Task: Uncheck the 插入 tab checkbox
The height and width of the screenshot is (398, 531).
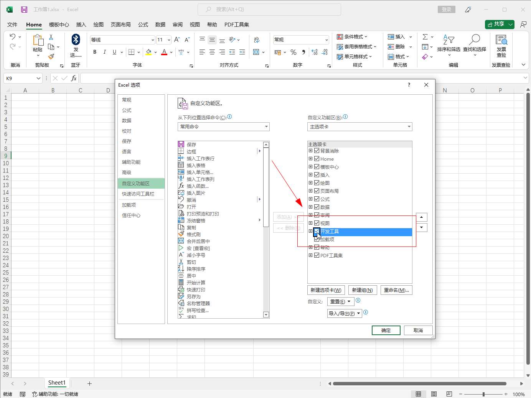Action: tap(317, 175)
